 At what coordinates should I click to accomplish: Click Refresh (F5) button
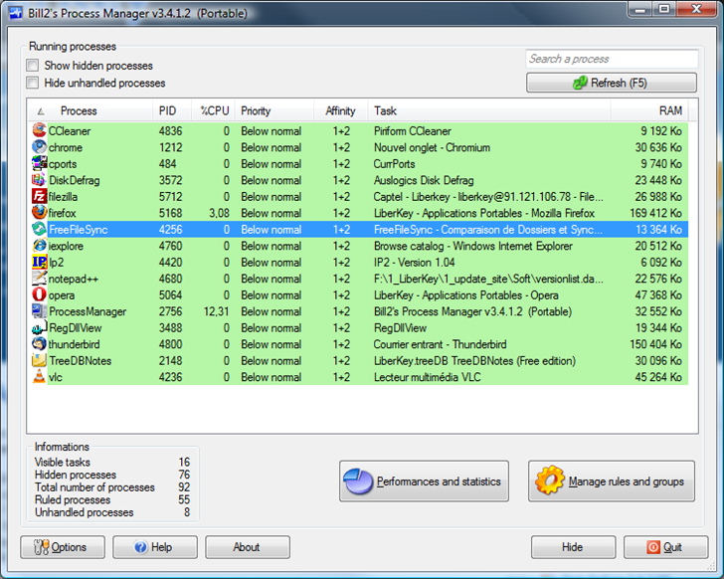[x=612, y=83]
